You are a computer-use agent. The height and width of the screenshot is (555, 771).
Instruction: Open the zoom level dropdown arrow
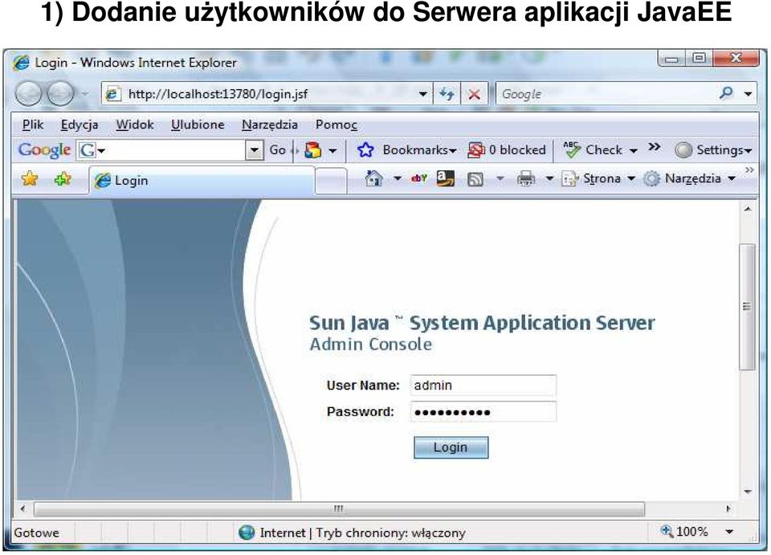[x=730, y=532]
